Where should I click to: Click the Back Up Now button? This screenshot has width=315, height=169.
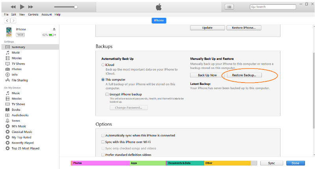[x=208, y=75]
